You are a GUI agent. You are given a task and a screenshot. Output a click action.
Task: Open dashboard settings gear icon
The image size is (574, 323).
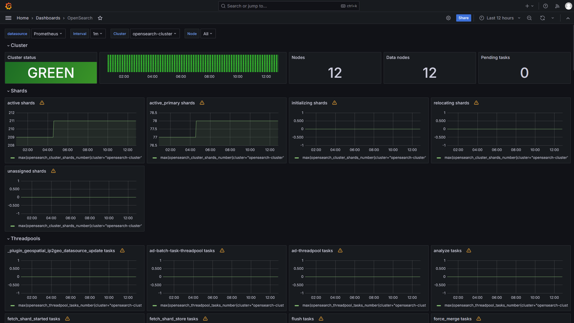[448, 18]
